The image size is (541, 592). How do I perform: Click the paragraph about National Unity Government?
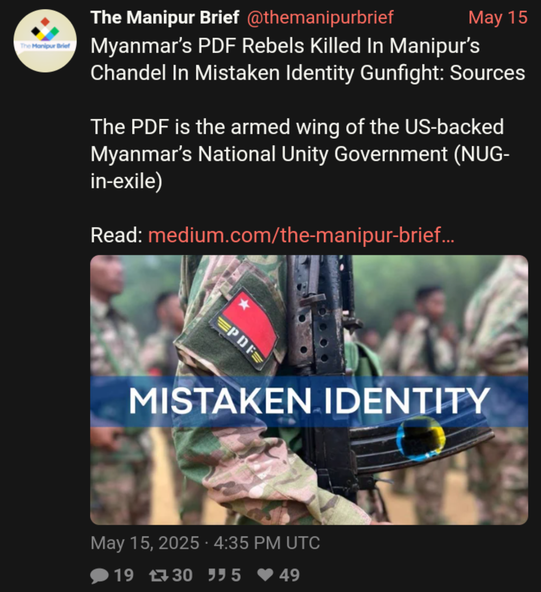tap(300, 154)
